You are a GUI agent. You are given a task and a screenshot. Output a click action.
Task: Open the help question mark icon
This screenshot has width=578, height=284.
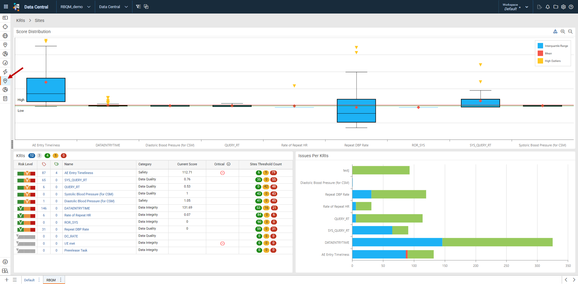[571, 7]
